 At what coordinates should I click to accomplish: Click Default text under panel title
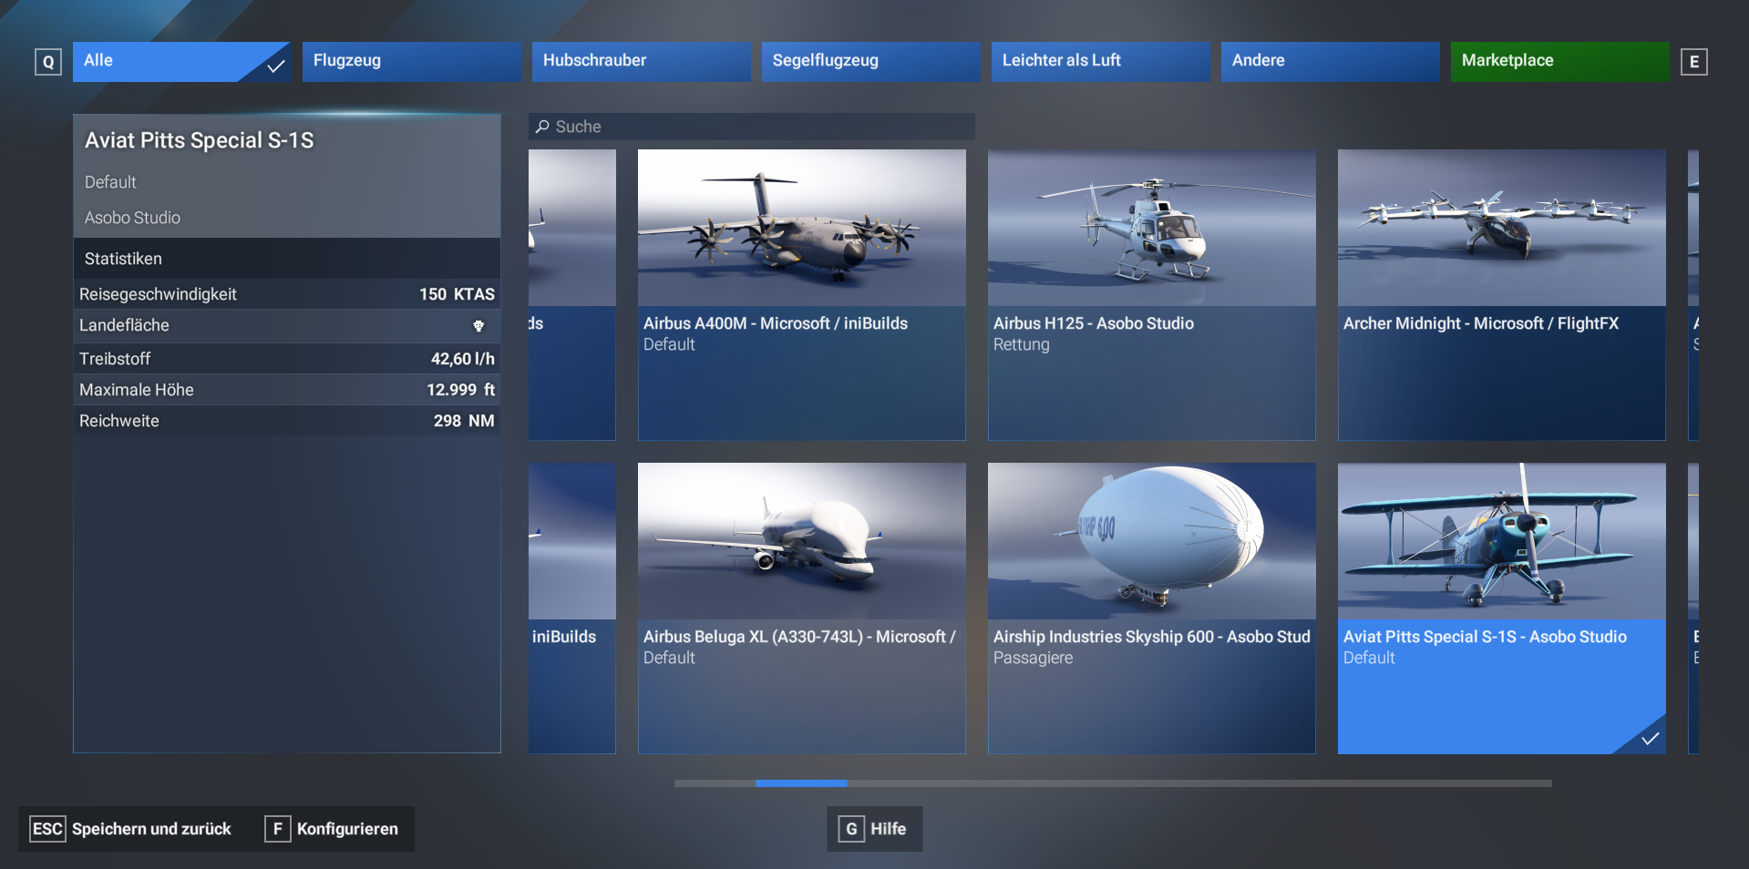point(110,182)
